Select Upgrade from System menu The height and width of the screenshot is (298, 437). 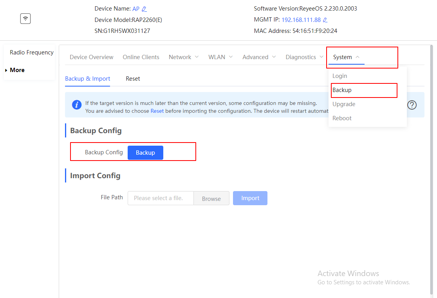point(344,104)
